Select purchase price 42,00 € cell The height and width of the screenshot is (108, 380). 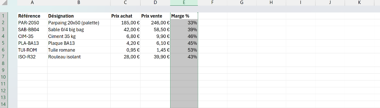(125, 29)
